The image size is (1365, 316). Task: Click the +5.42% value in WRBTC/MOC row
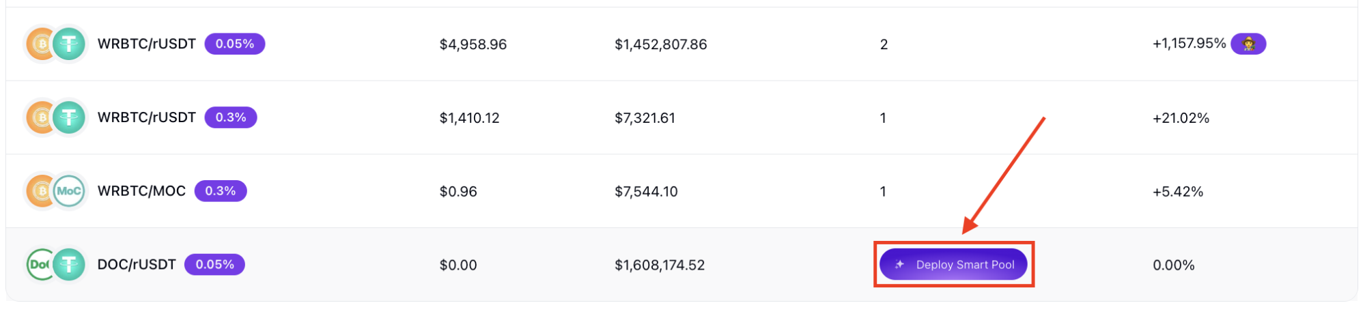pos(1177,192)
